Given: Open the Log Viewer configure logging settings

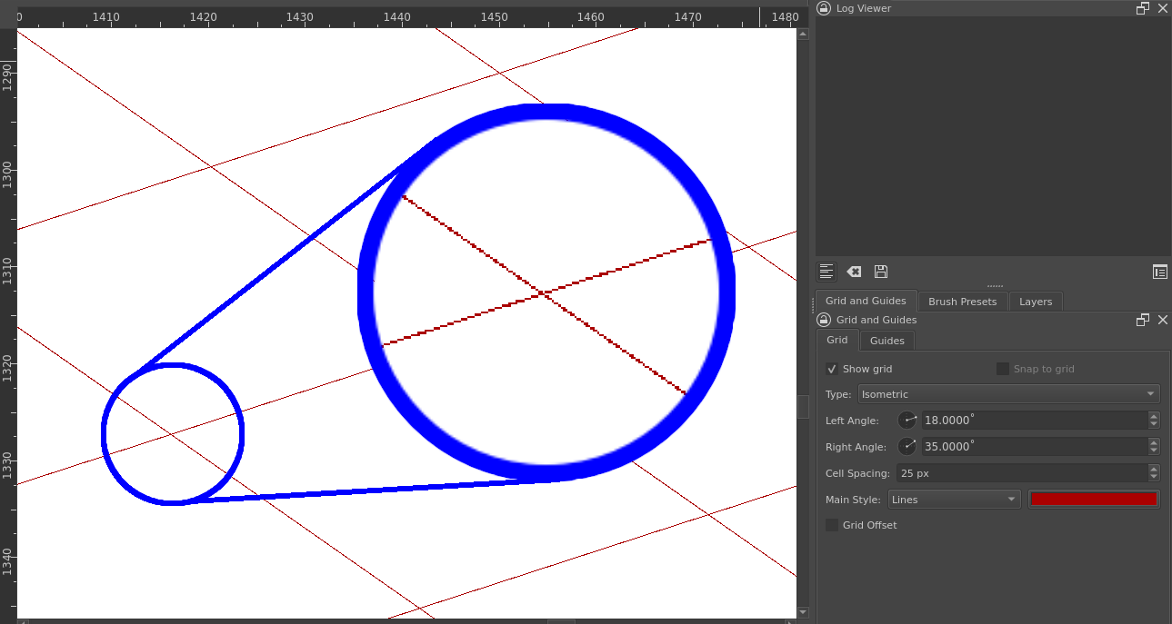Looking at the screenshot, I should 1159,272.
